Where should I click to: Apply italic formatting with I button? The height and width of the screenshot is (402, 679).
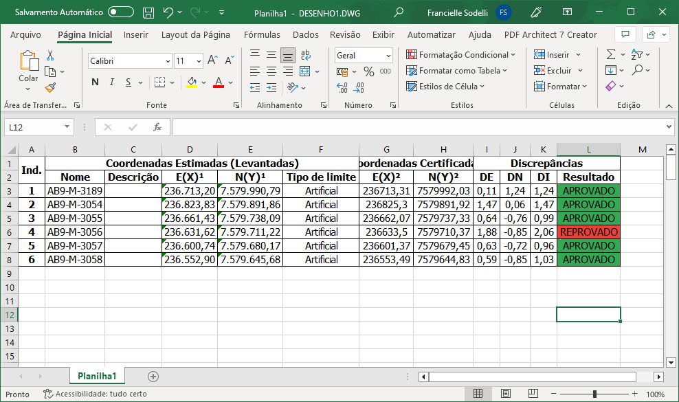pyautogui.click(x=112, y=82)
